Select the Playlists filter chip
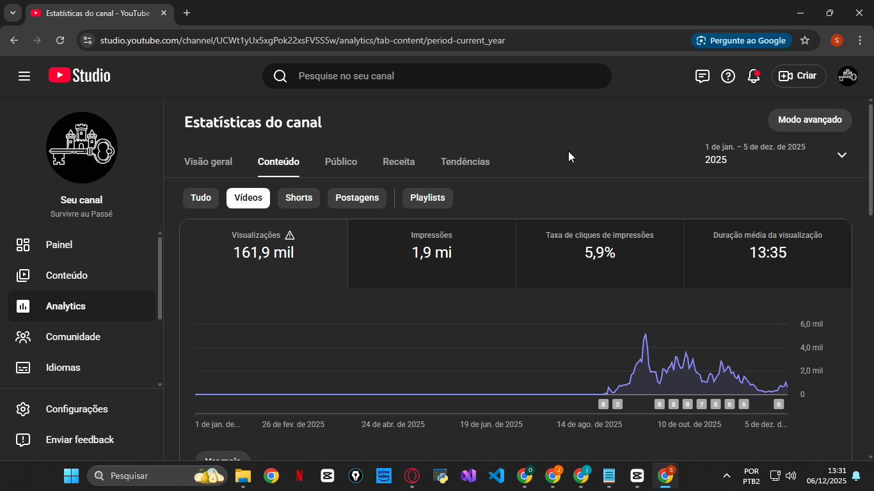This screenshot has height=491, width=874. pos(427,198)
